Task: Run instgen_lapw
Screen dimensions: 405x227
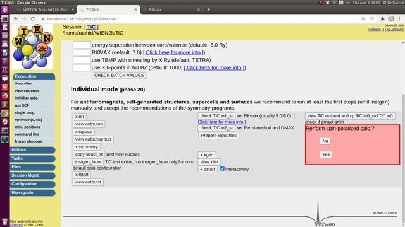Action: pos(88,162)
